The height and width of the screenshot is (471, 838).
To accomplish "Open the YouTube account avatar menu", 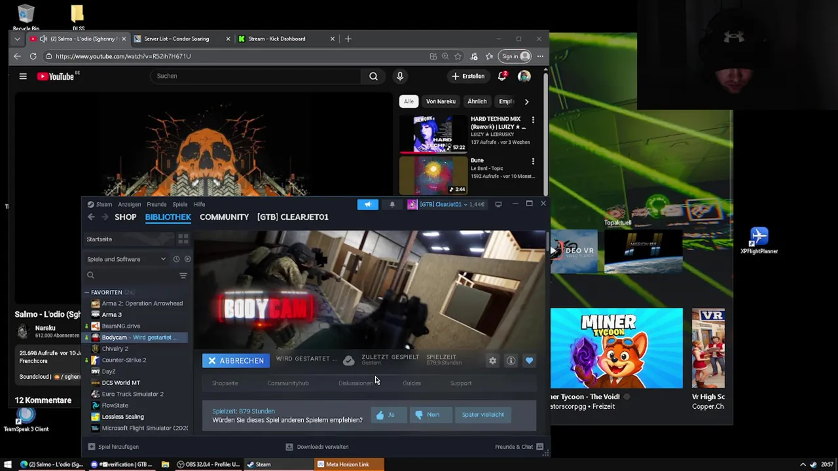I will pyautogui.click(x=524, y=77).
